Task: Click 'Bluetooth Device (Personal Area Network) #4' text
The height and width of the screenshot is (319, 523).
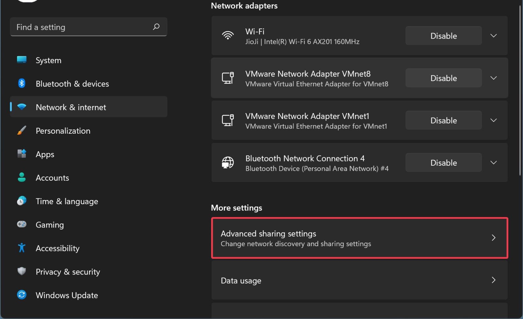Action: point(317,169)
